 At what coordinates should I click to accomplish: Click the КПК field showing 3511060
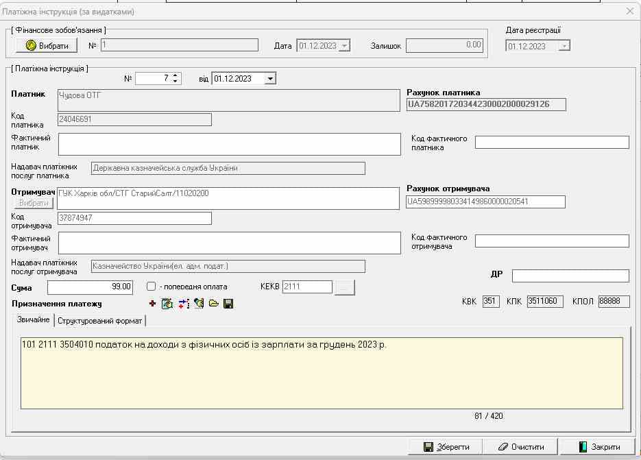coord(545,302)
